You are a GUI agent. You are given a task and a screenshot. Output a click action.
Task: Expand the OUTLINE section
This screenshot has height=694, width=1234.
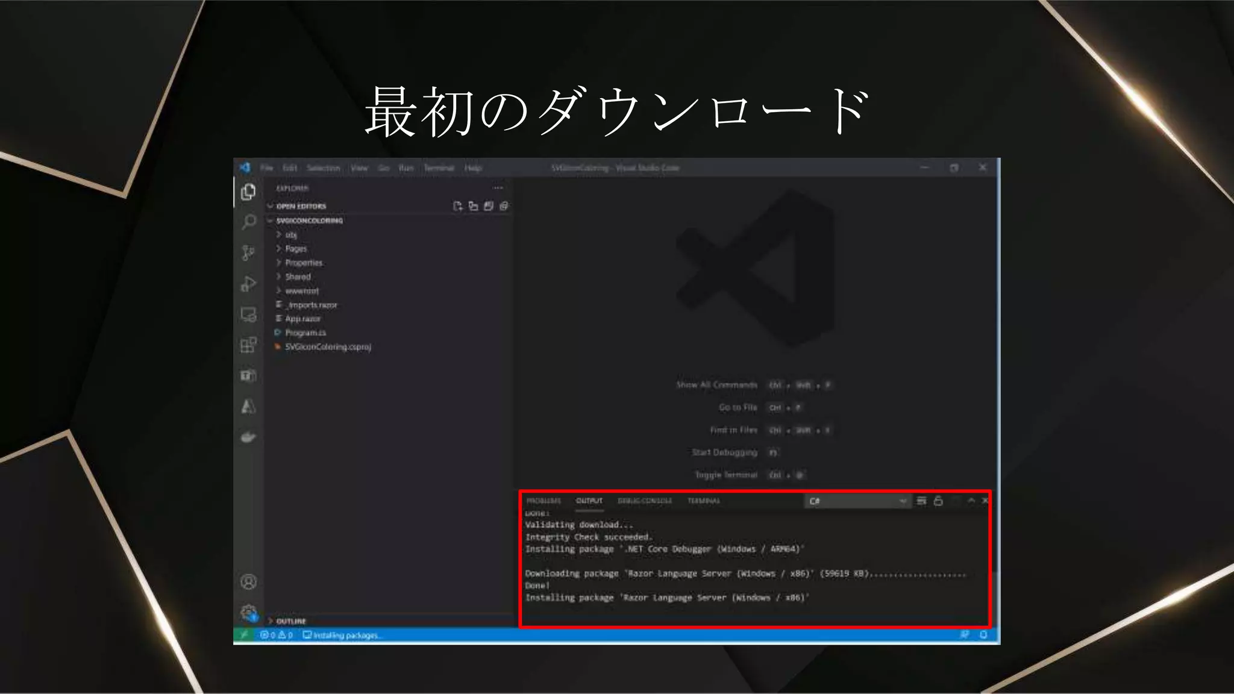pyautogui.click(x=291, y=621)
